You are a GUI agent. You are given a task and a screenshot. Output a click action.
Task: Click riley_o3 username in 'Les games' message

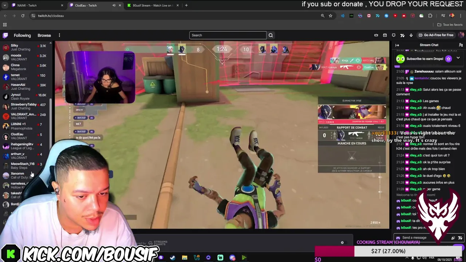(x=416, y=101)
